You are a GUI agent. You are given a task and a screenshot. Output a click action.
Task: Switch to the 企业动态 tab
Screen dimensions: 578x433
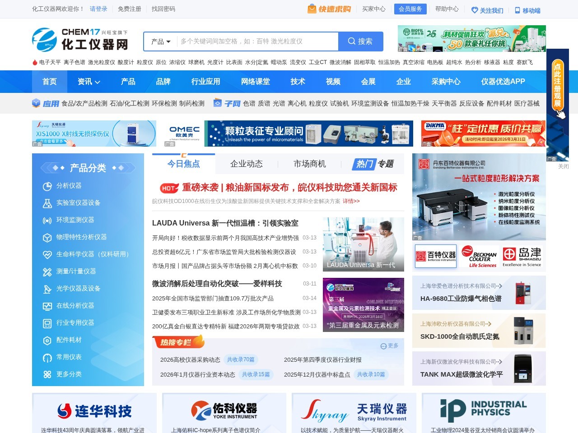246,164
